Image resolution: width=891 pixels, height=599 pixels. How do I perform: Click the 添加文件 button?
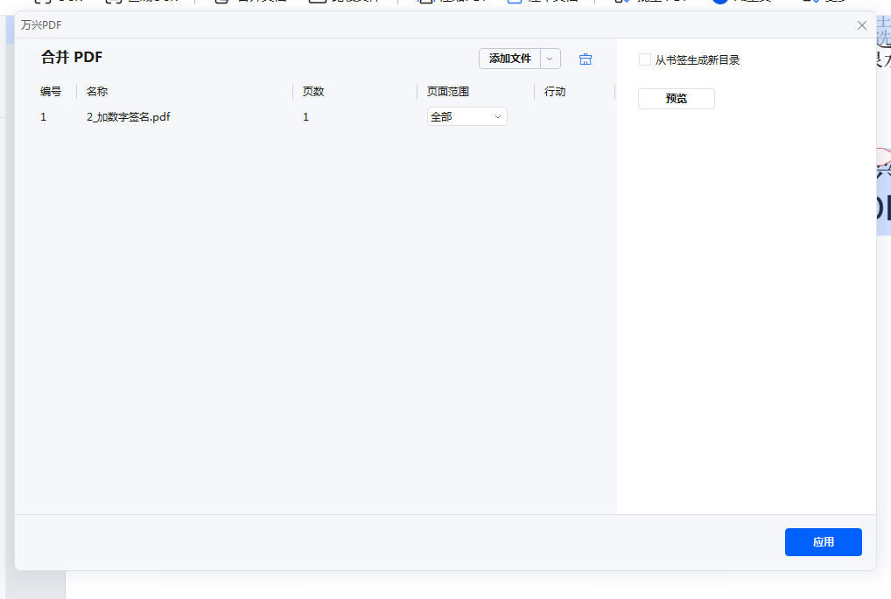pos(510,59)
